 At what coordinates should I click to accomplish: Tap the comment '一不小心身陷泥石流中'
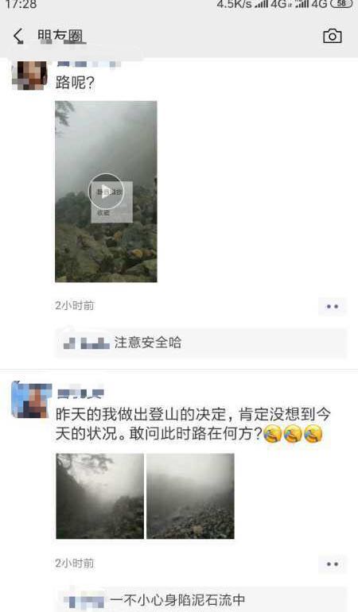pos(177,599)
